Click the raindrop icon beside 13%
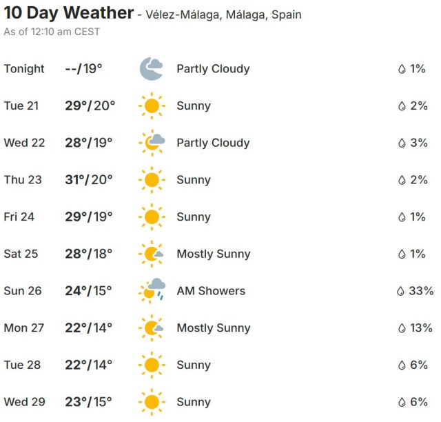Viewport: 441px width, 422px height. pos(400,328)
